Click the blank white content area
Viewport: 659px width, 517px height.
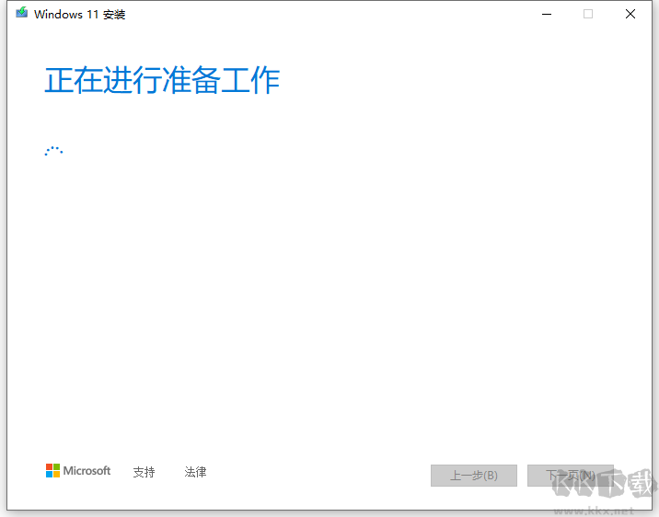(x=331, y=294)
